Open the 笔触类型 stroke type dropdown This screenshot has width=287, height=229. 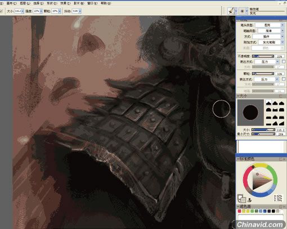click(x=271, y=30)
